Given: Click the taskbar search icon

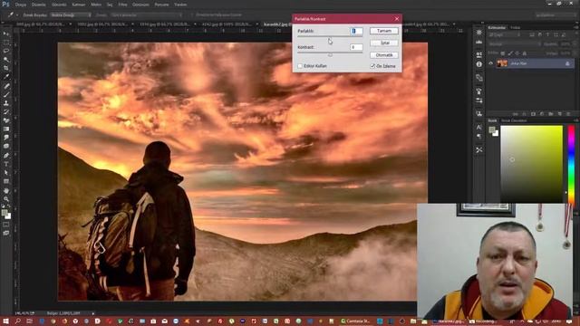Looking at the screenshot, I should pos(17,321).
